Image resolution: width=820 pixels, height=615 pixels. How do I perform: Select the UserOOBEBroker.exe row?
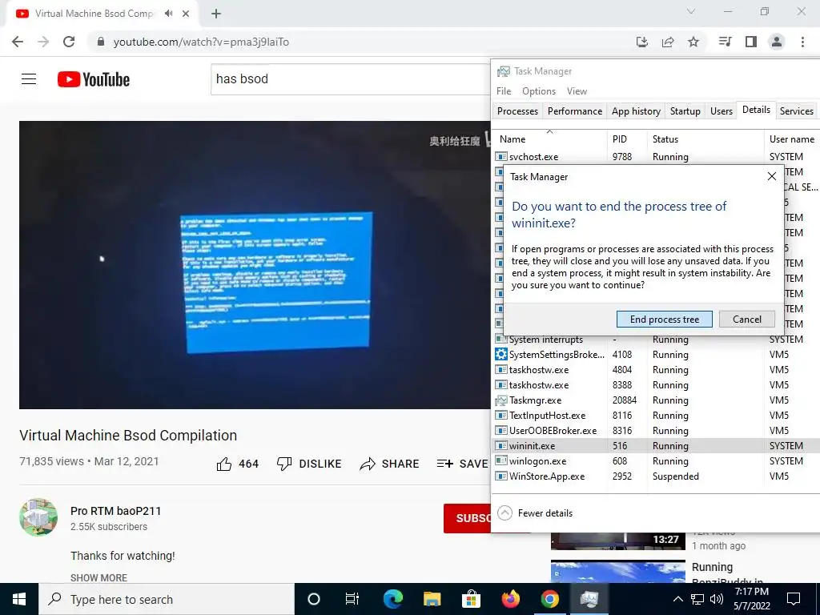656,430
